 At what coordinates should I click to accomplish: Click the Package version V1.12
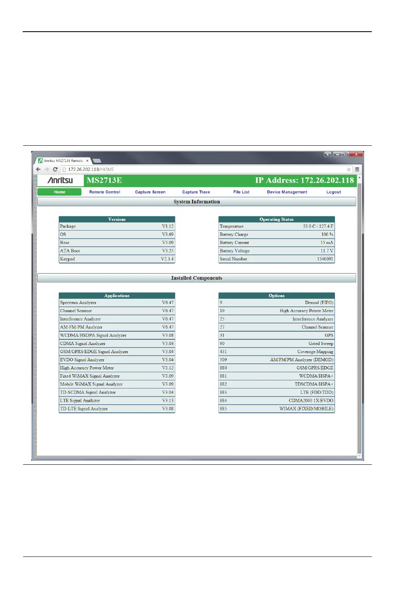tap(168, 226)
